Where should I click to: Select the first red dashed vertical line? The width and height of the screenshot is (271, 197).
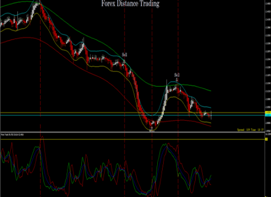[x=40, y=98]
